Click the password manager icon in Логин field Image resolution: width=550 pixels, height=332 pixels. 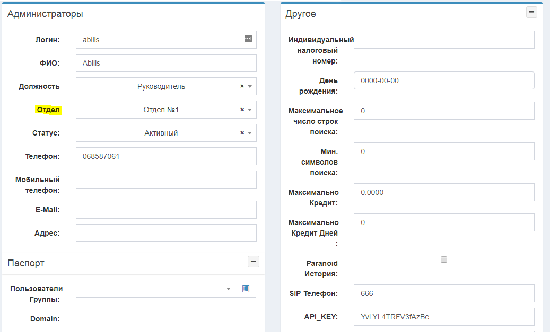[248, 39]
